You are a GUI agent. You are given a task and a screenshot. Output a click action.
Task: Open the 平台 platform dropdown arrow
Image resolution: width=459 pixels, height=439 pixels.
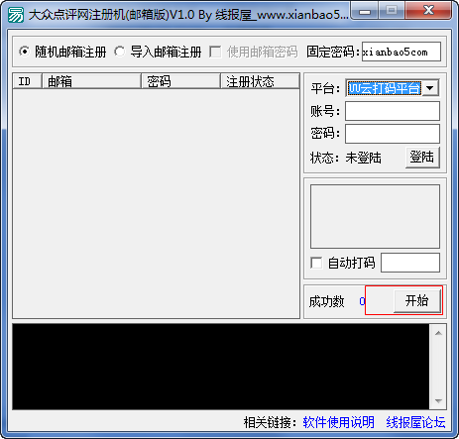point(430,88)
